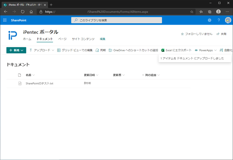Open SharePoint settings gear

[209, 20]
